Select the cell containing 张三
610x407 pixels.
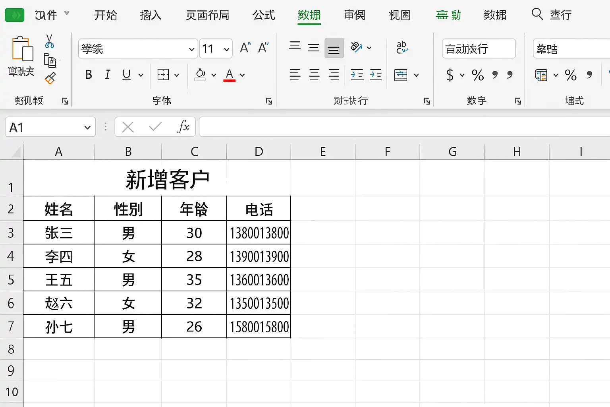59,233
